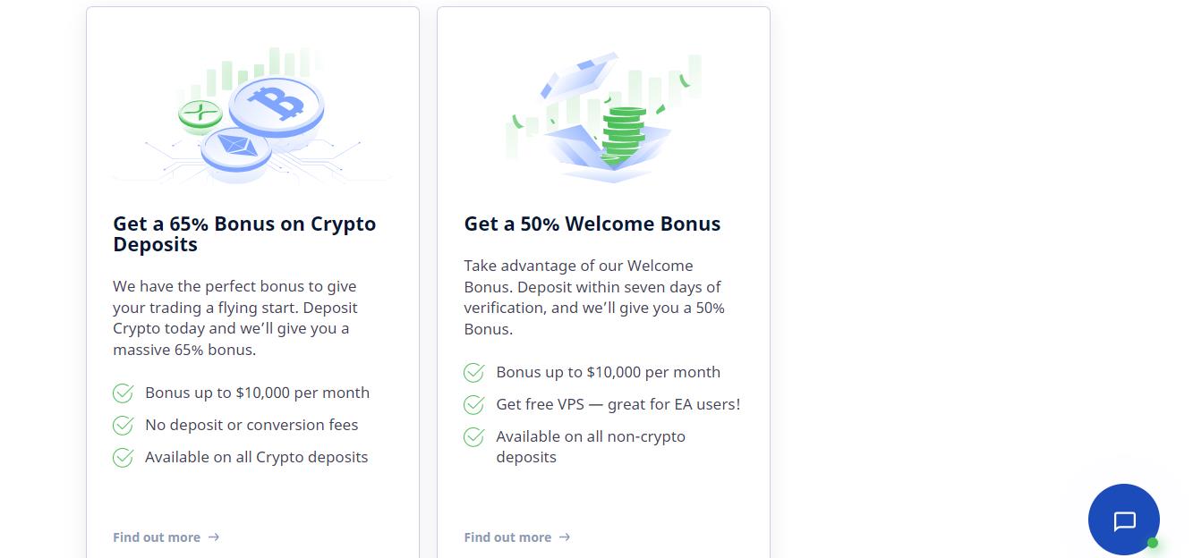Click checkmark beside Available on all non-crypto deposits

click(x=473, y=437)
